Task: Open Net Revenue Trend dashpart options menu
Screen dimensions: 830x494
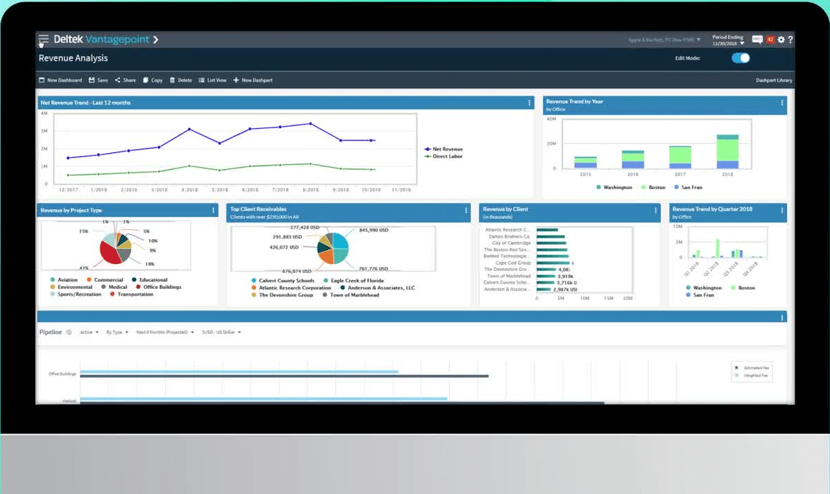Action: 529,103
